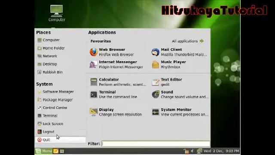
Task: Click the Home Folder label
Action: coord(54,48)
